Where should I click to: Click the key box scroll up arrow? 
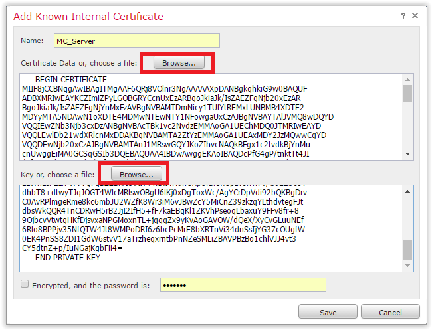(x=407, y=192)
